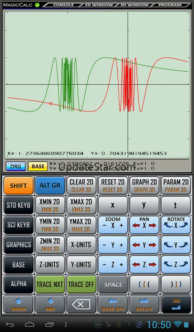Switch to the CONSOLE tab

point(63,5)
